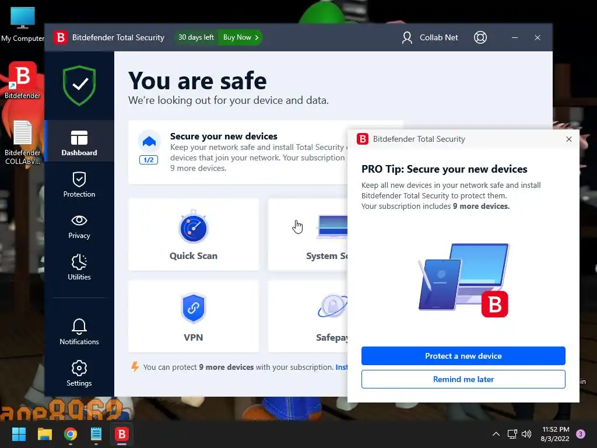Open the Dashboard section in sidebar
Viewport: 597px width, 448px height.
[79, 141]
